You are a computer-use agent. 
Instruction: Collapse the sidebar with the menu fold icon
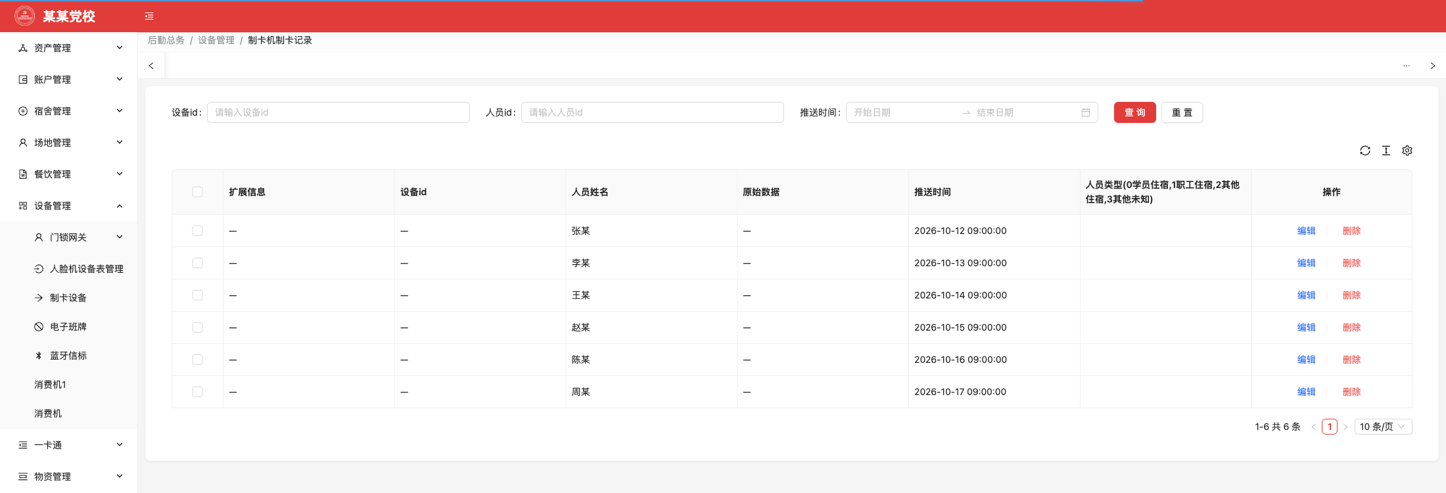[x=149, y=16]
